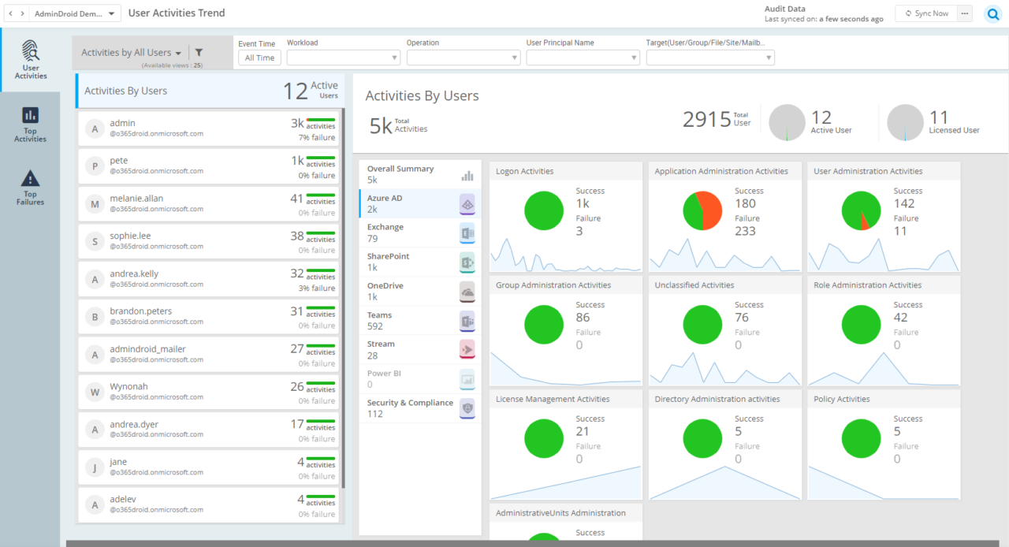Click the search icon near Sync Now
Image resolution: width=1009 pixels, height=547 pixels.
coord(992,13)
